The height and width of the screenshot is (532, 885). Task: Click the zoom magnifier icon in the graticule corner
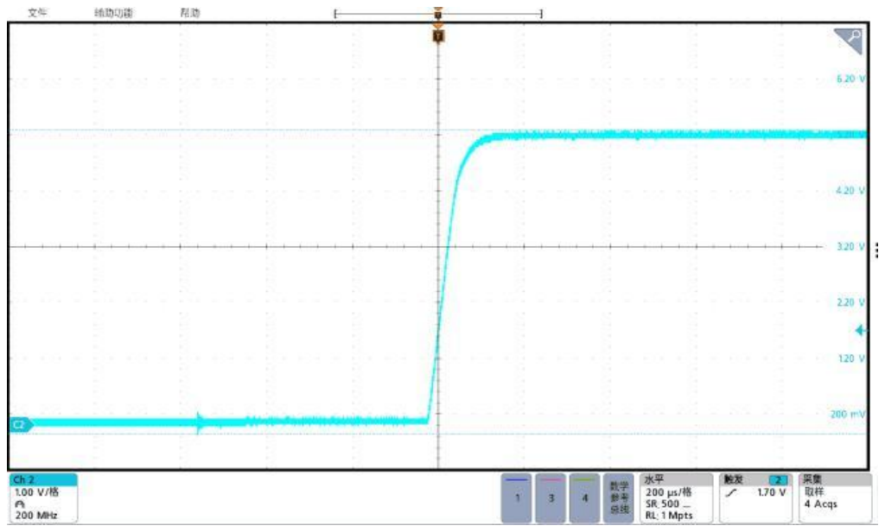coord(849,41)
